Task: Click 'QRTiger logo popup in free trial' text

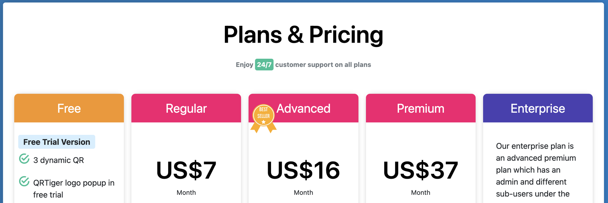Action: coord(74,189)
